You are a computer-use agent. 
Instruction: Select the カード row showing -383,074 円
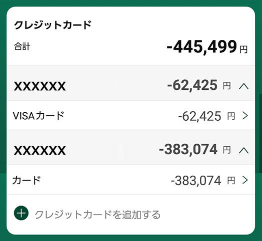point(131,180)
